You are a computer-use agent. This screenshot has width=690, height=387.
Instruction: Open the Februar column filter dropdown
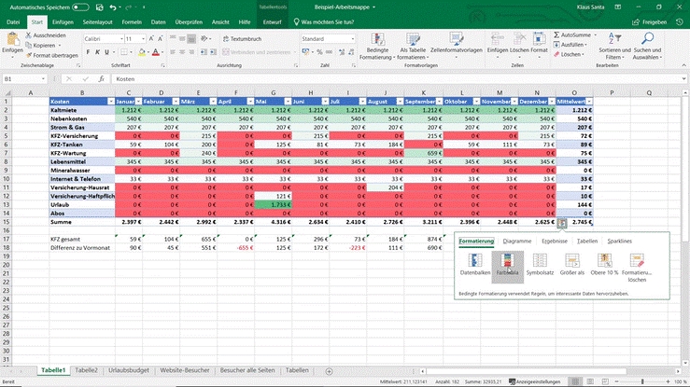[176, 102]
